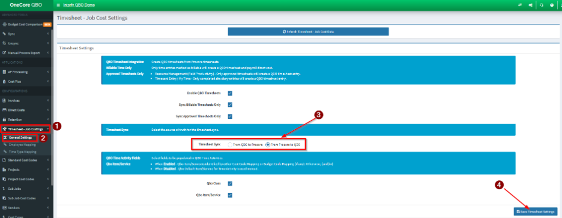
Task: Toggle the hamburger sidebar menu icon
Action: coord(58,5)
